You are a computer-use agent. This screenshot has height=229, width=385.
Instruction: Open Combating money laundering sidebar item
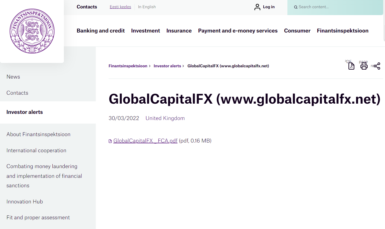(x=44, y=176)
